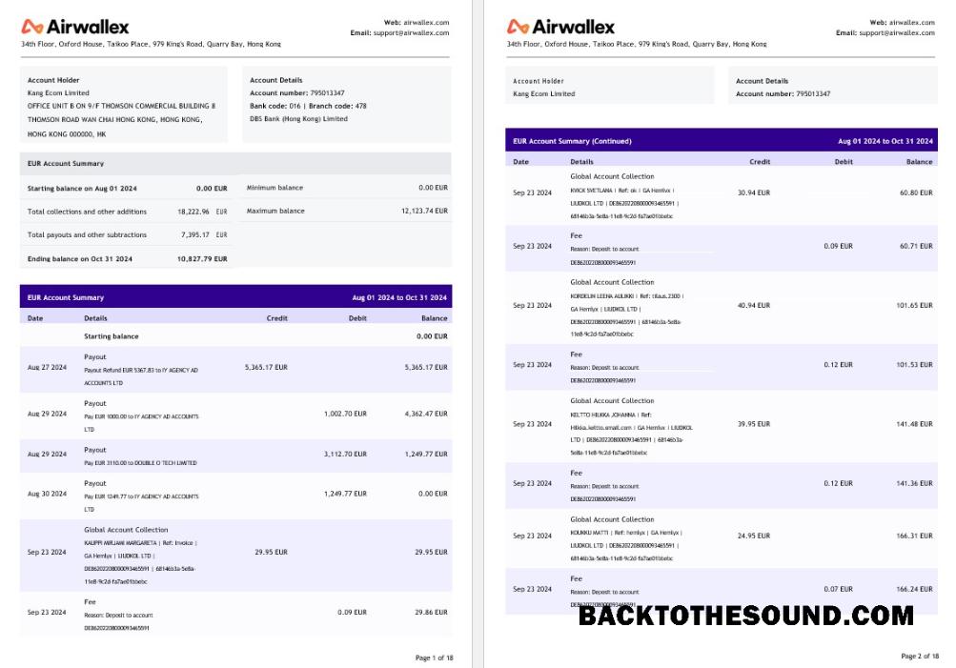
Task: Click 'DBS Bank (Hong Kong) Limited'
Action: [x=298, y=119]
